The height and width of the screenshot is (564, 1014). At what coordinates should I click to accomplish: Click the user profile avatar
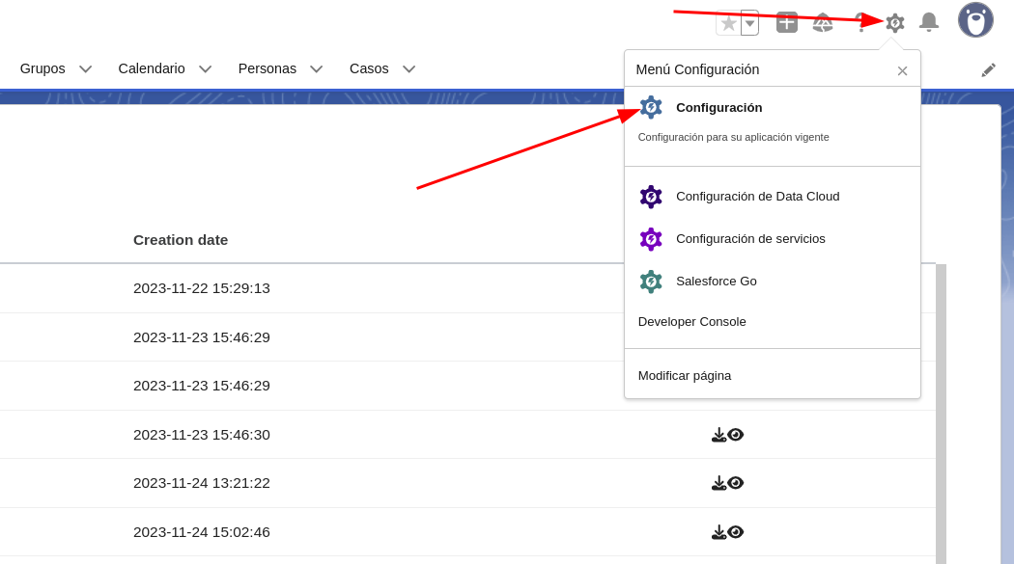click(975, 20)
